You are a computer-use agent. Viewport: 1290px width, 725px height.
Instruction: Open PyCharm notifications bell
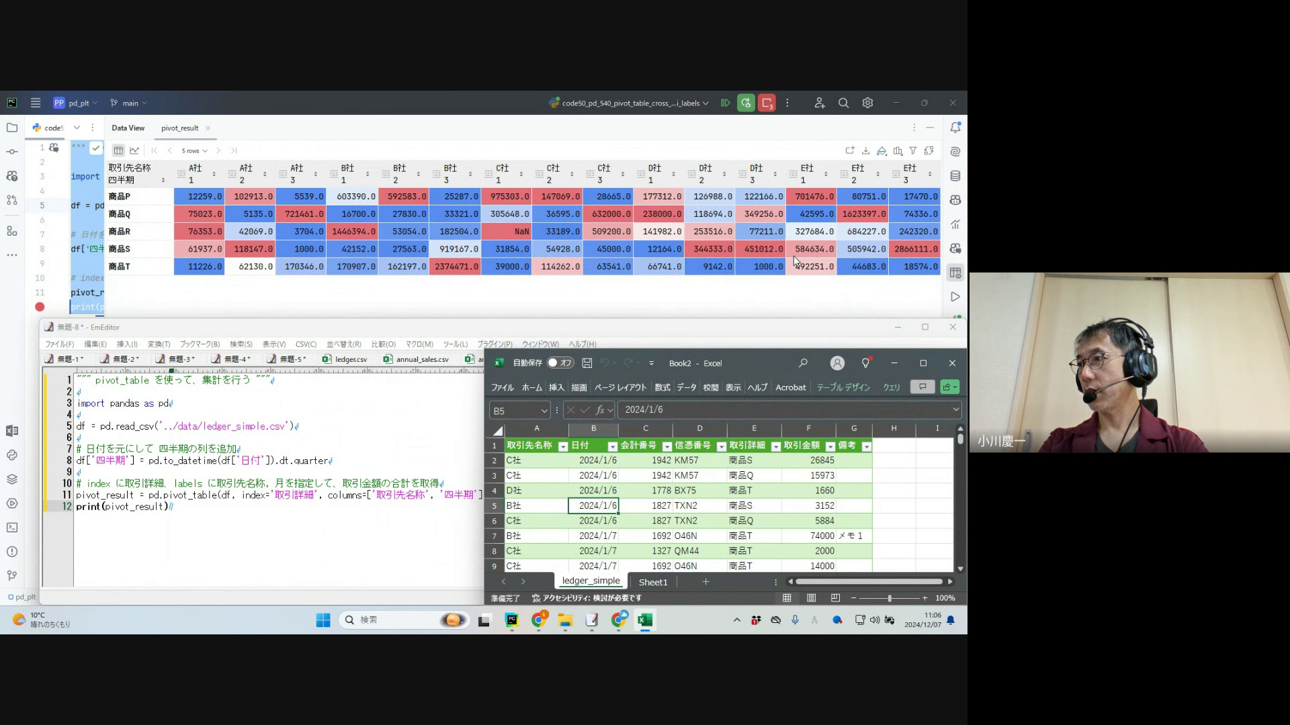(x=955, y=128)
